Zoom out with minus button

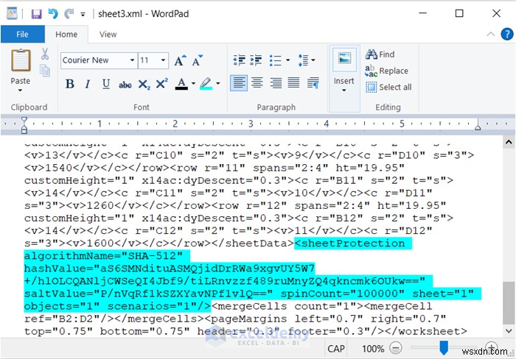[x=396, y=348]
